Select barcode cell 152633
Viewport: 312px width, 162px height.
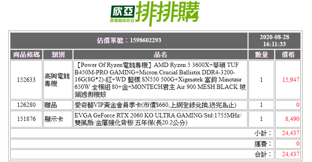(x=26, y=80)
